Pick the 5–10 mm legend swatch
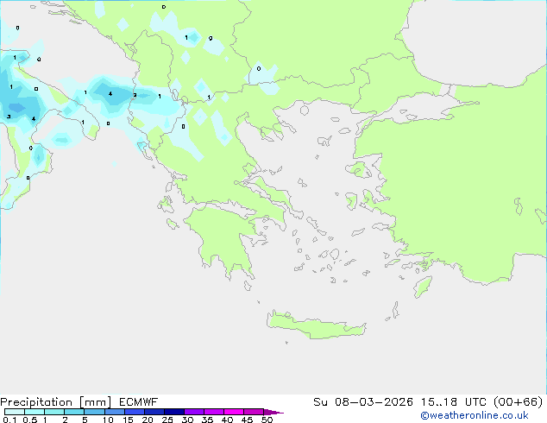This screenshot has width=547, height=423. 94,412
